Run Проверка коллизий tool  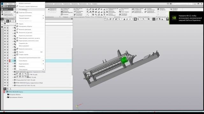[123, 15]
